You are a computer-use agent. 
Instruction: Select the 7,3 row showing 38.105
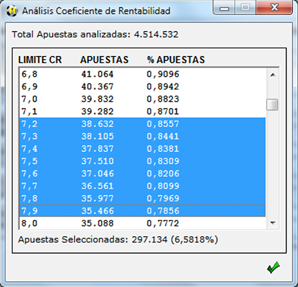[x=142, y=136]
